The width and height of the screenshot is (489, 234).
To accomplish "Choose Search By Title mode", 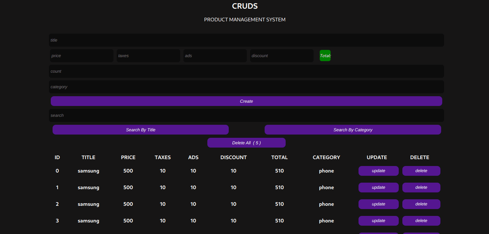I will [x=141, y=130].
